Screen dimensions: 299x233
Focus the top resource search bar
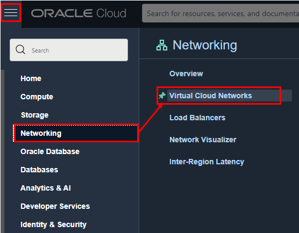tap(220, 13)
